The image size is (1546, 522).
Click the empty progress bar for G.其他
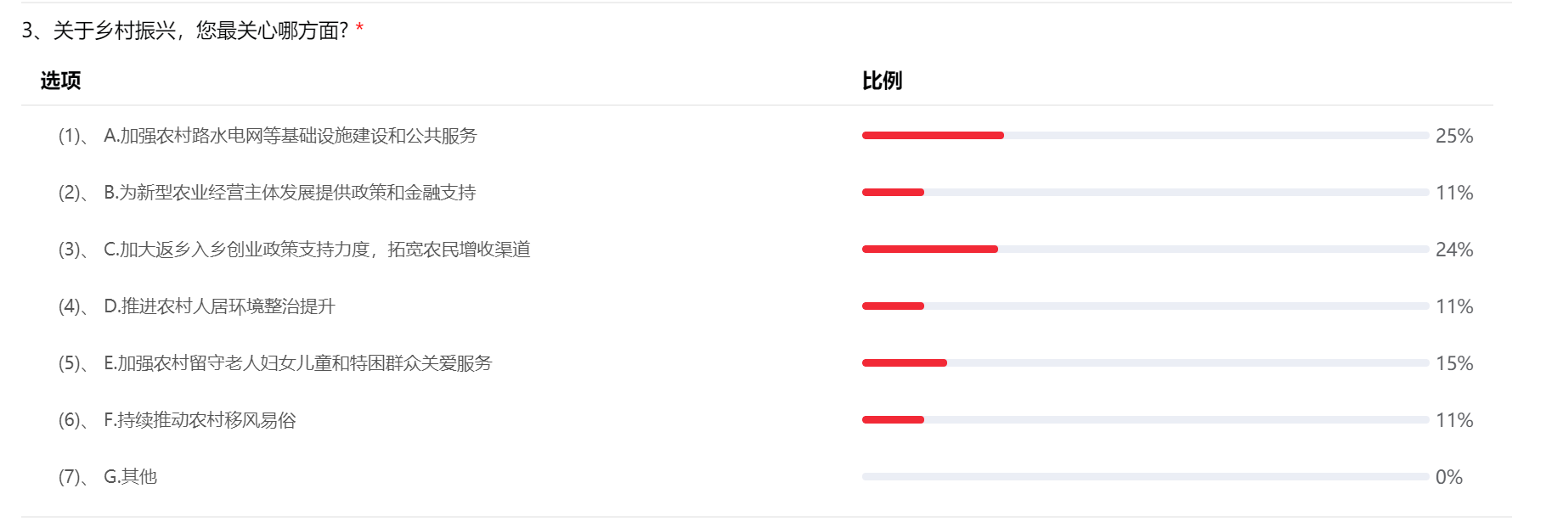pos(1144,477)
